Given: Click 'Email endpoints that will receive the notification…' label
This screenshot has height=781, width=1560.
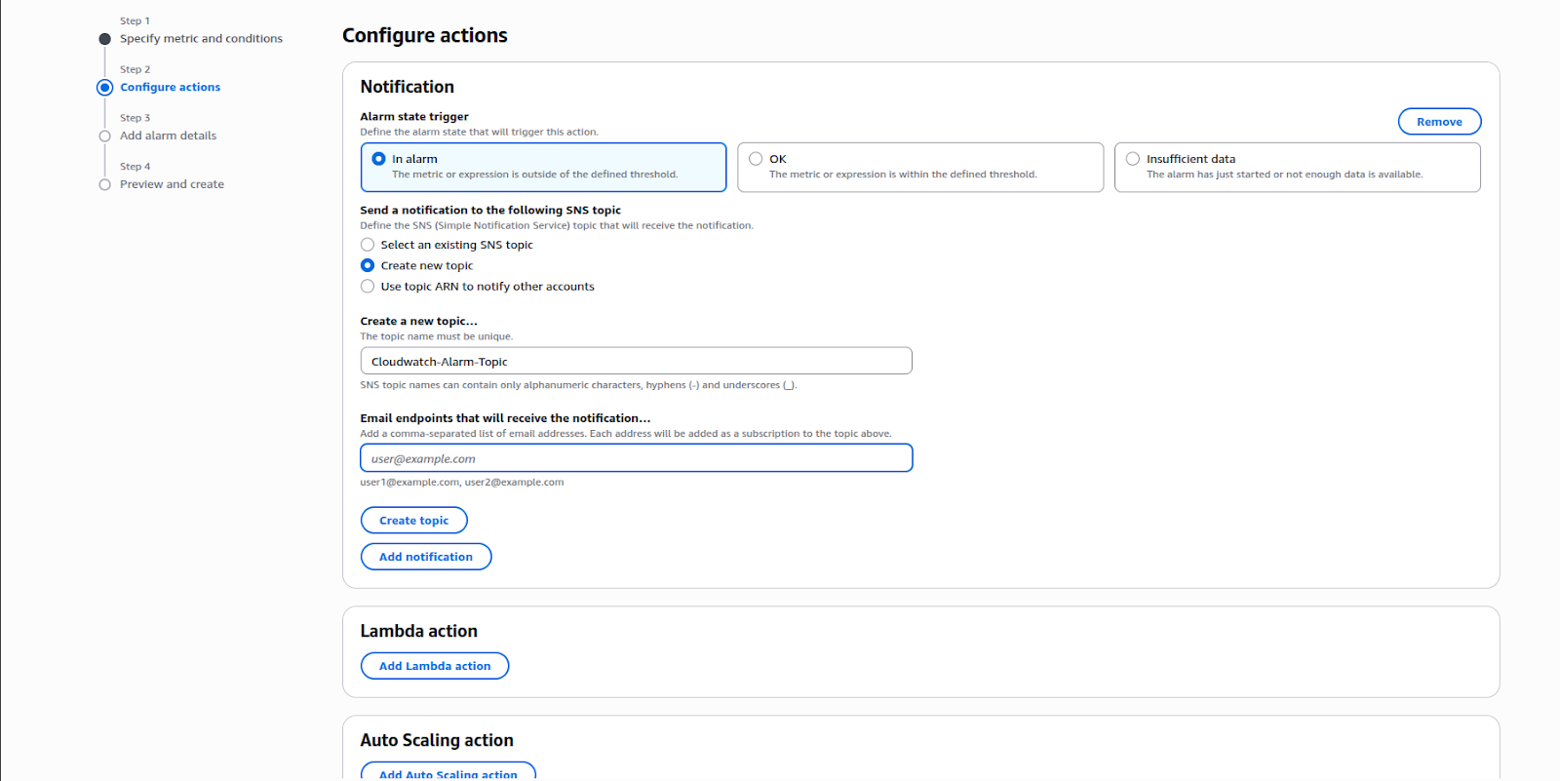Looking at the screenshot, I should pos(505,418).
